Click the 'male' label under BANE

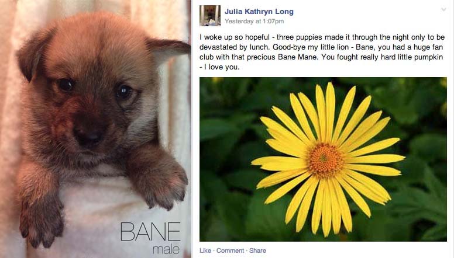click(x=166, y=250)
